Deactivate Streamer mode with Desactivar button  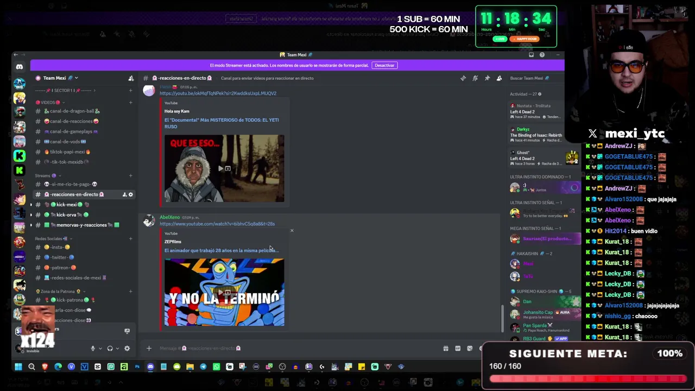[384, 65]
